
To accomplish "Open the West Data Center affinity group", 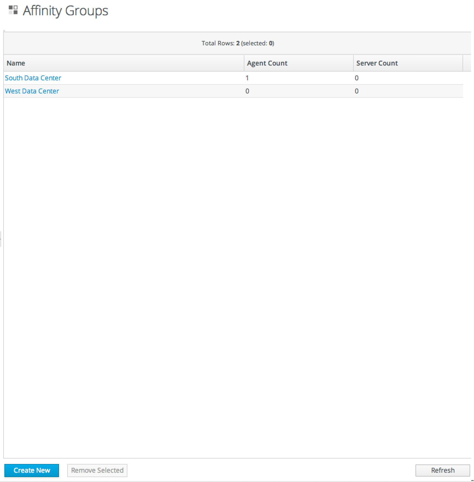I will (x=32, y=91).
